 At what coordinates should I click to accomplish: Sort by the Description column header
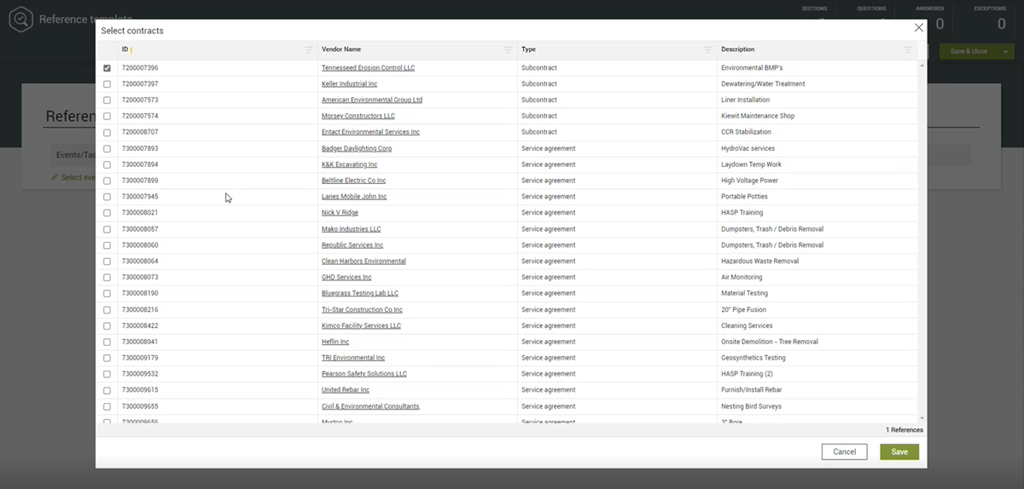point(738,49)
